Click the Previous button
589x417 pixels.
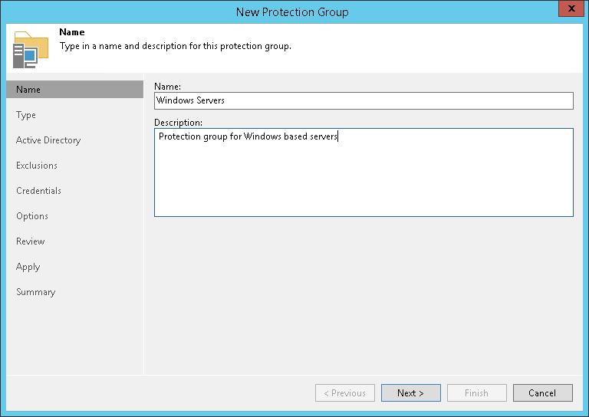(x=345, y=393)
